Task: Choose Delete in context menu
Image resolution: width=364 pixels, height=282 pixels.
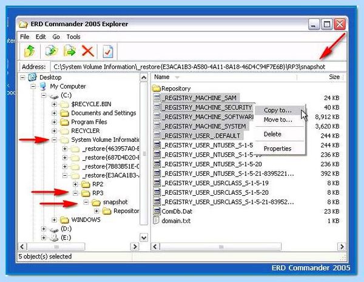Action: (280, 134)
